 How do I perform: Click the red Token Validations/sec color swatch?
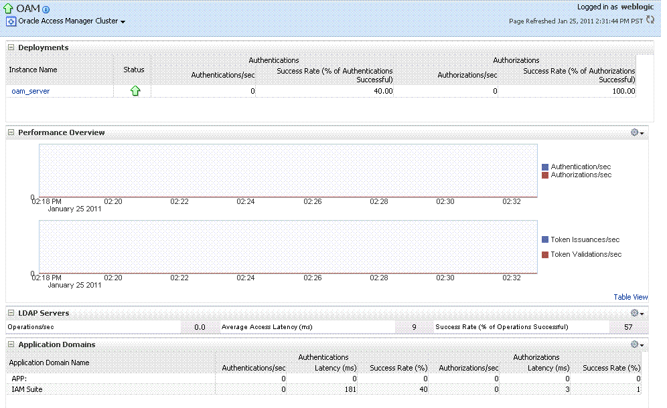point(544,254)
